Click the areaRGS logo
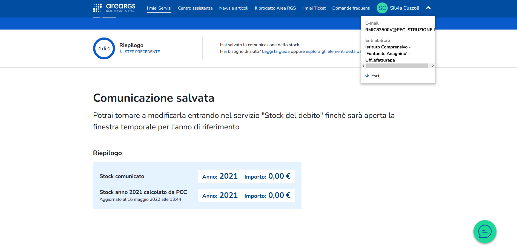Image resolution: width=517 pixels, height=247 pixels. tap(114, 8)
